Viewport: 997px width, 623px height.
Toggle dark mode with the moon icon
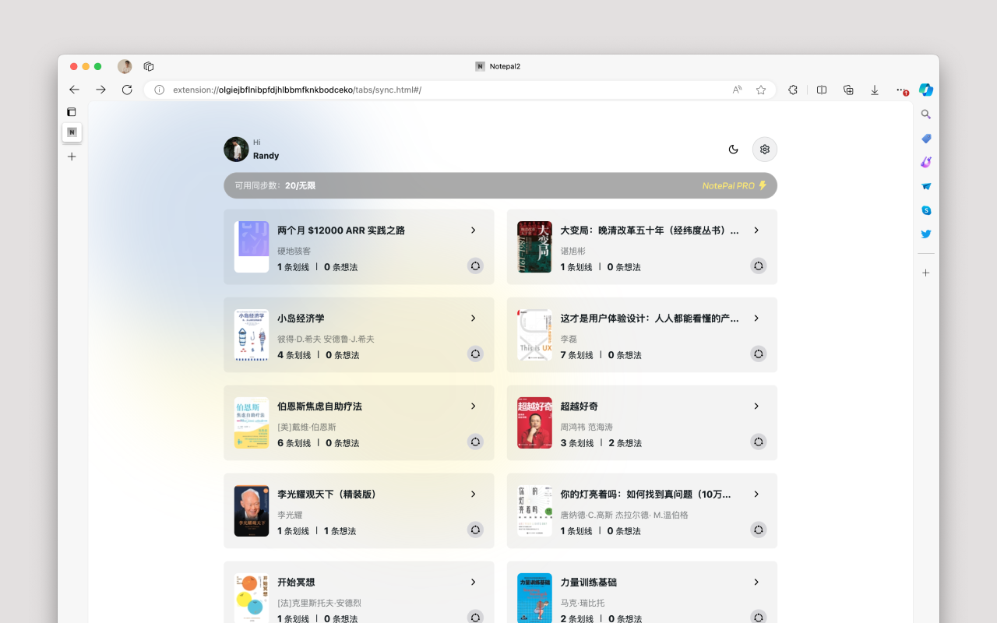pyautogui.click(x=733, y=149)
